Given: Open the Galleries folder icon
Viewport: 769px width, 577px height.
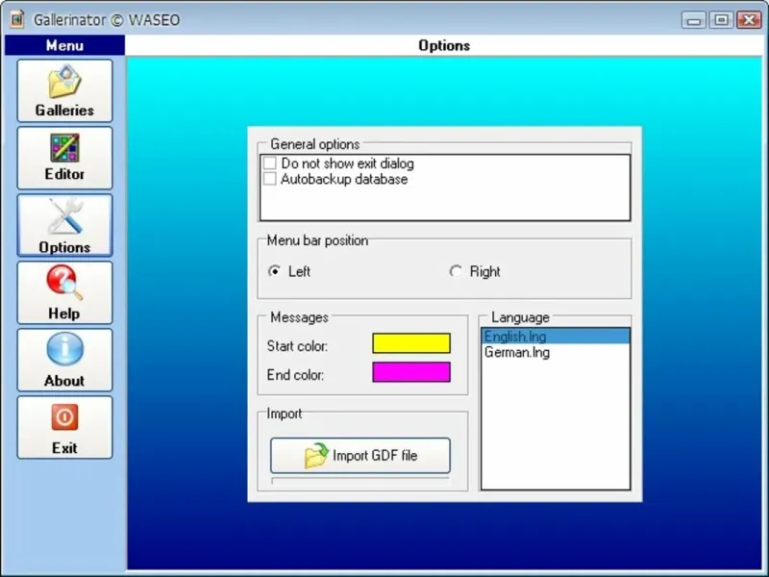Looking at the screenshot, I should click(x=64, y=82).
